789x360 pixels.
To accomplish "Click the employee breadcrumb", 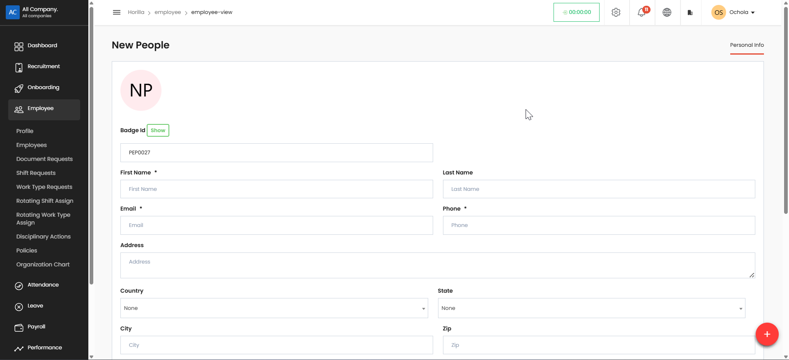I will coord(168,12).
